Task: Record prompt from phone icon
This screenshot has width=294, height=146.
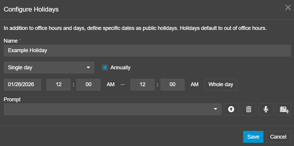Action: pyautogui.click(x=283, y=109)
